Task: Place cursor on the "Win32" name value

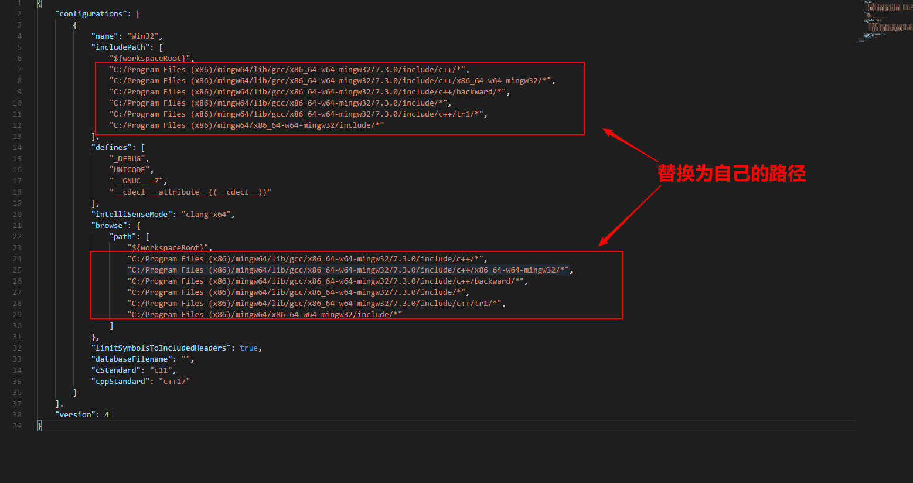Action: pyautogui.click(x=143, y=36)
